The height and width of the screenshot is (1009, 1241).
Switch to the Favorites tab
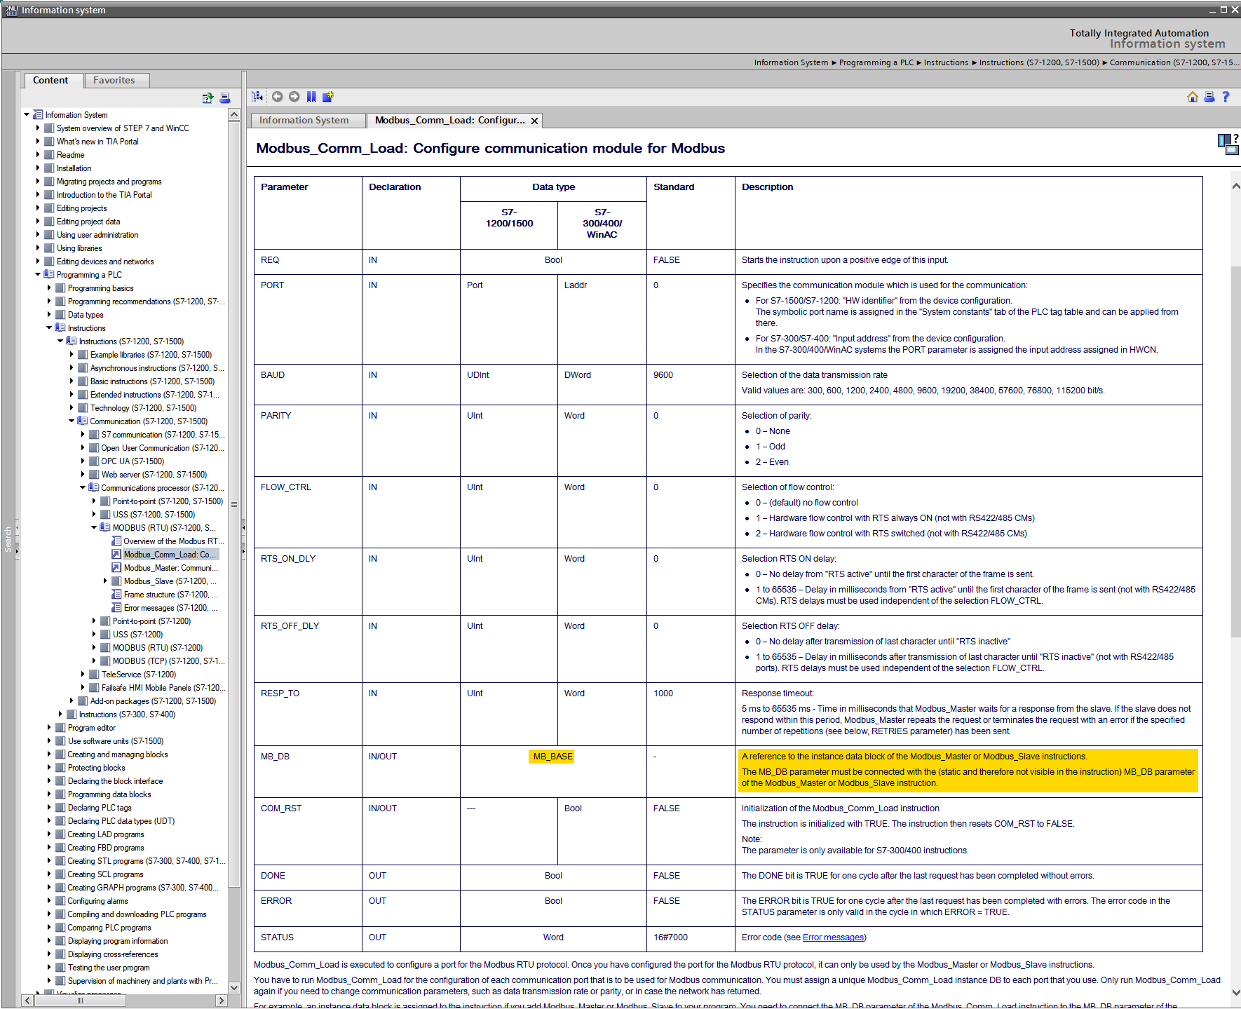tap(114, 81)
